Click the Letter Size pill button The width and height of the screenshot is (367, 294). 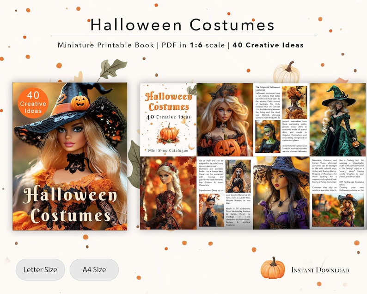click(x=40, y=269)
